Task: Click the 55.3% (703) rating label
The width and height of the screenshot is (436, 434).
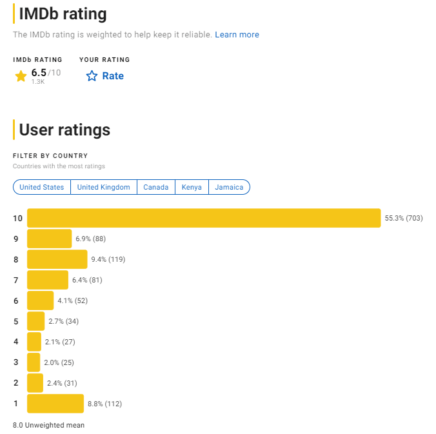Action: coord(404,218)
